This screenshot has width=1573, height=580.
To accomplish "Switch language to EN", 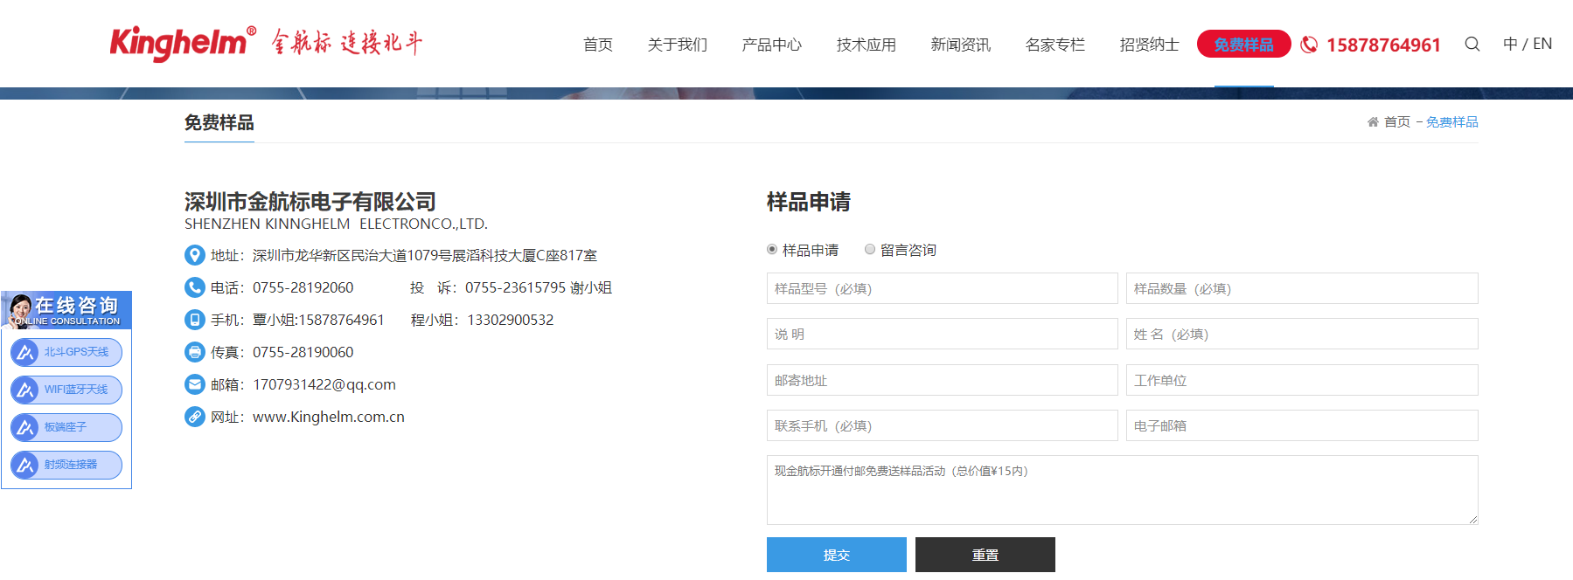I will (x=1542, y=44).
